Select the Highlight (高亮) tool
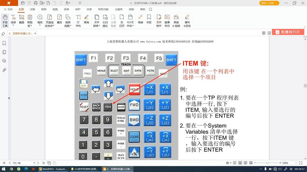The image size is (307, 172). (86, 19)
